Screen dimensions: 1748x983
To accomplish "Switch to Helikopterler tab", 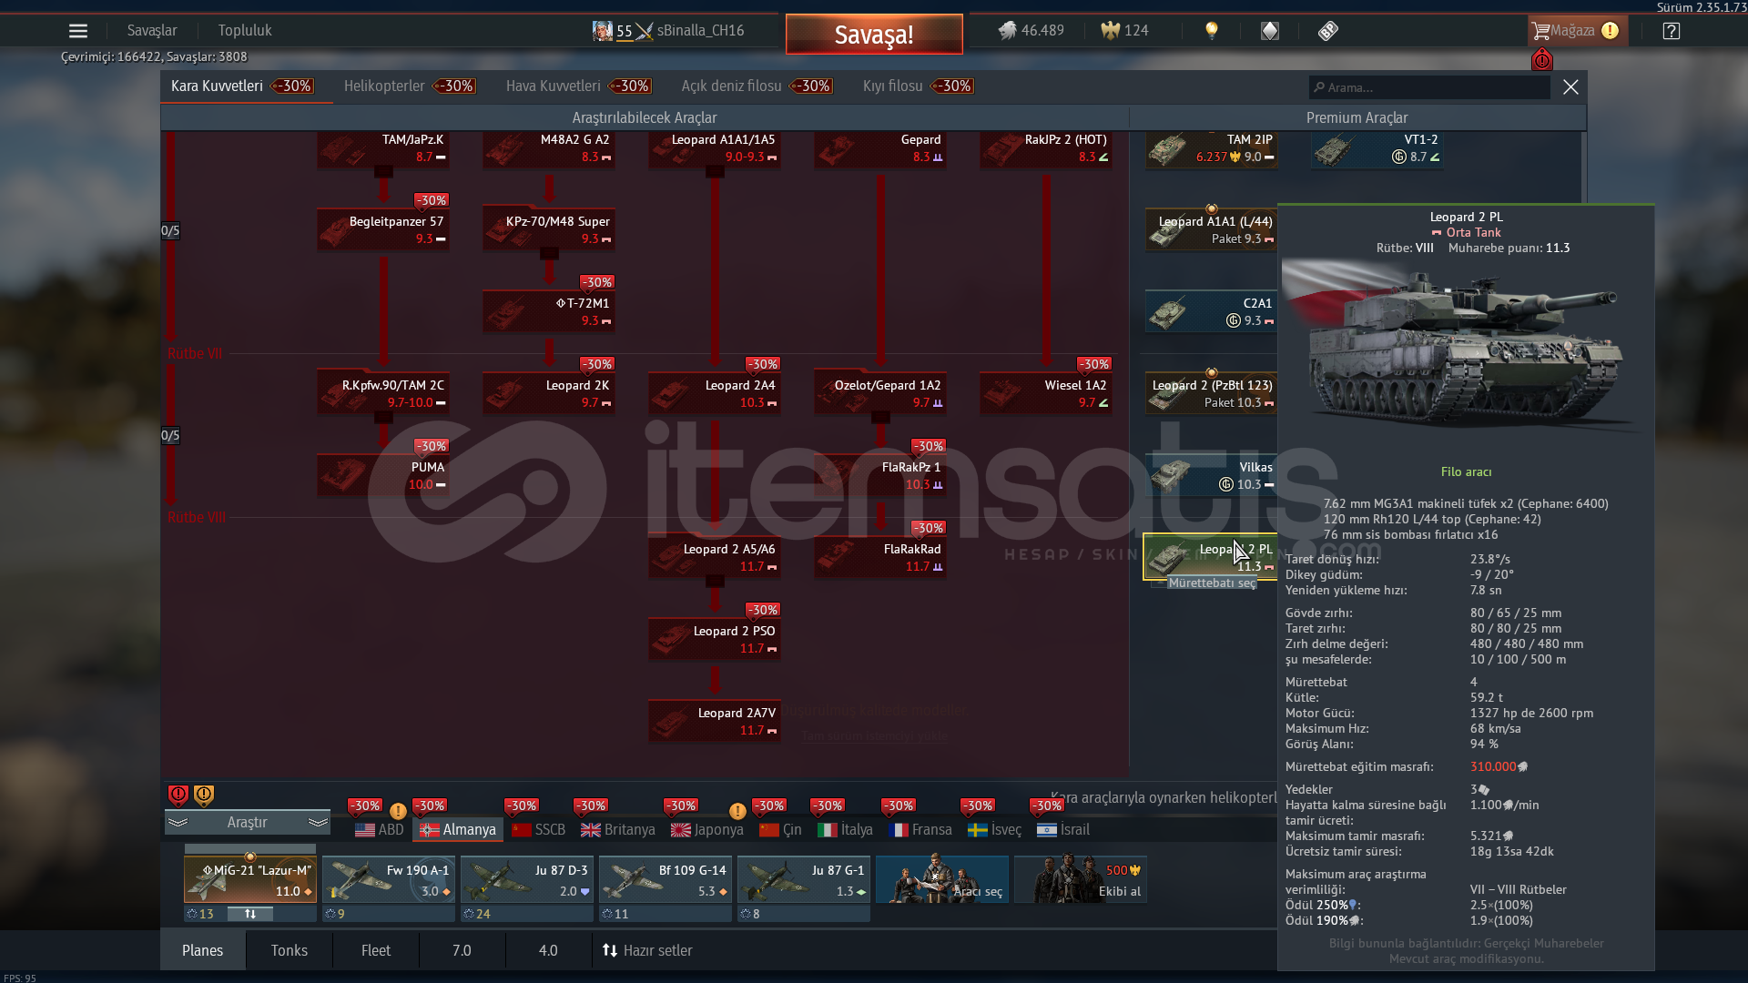I will click(410, 86).
